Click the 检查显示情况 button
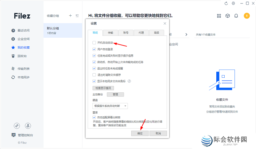 click(x=103, y=88)
